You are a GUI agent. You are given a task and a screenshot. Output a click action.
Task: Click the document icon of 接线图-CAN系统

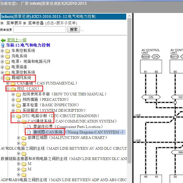tap(29, 132)
